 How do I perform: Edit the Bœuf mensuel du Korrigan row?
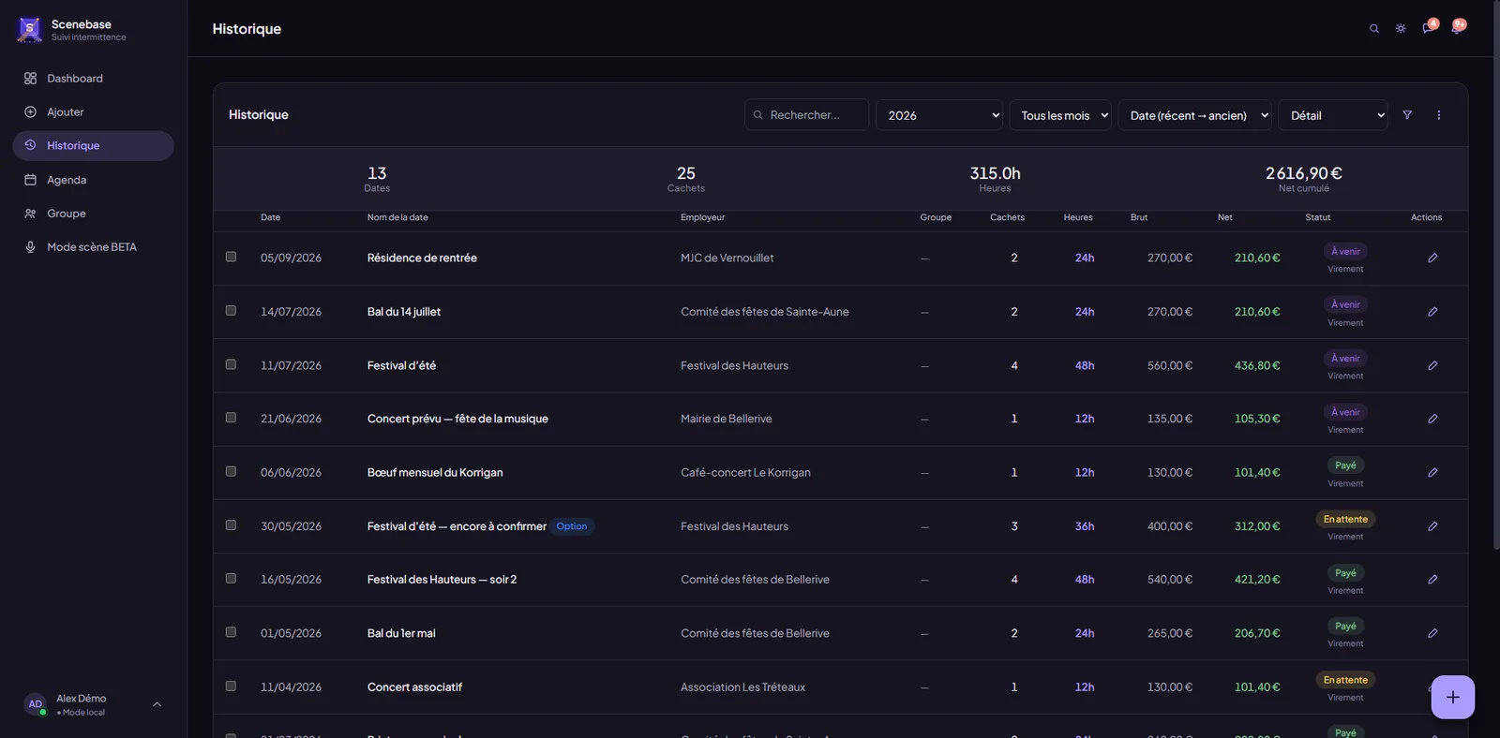(x=1432, y=473)
